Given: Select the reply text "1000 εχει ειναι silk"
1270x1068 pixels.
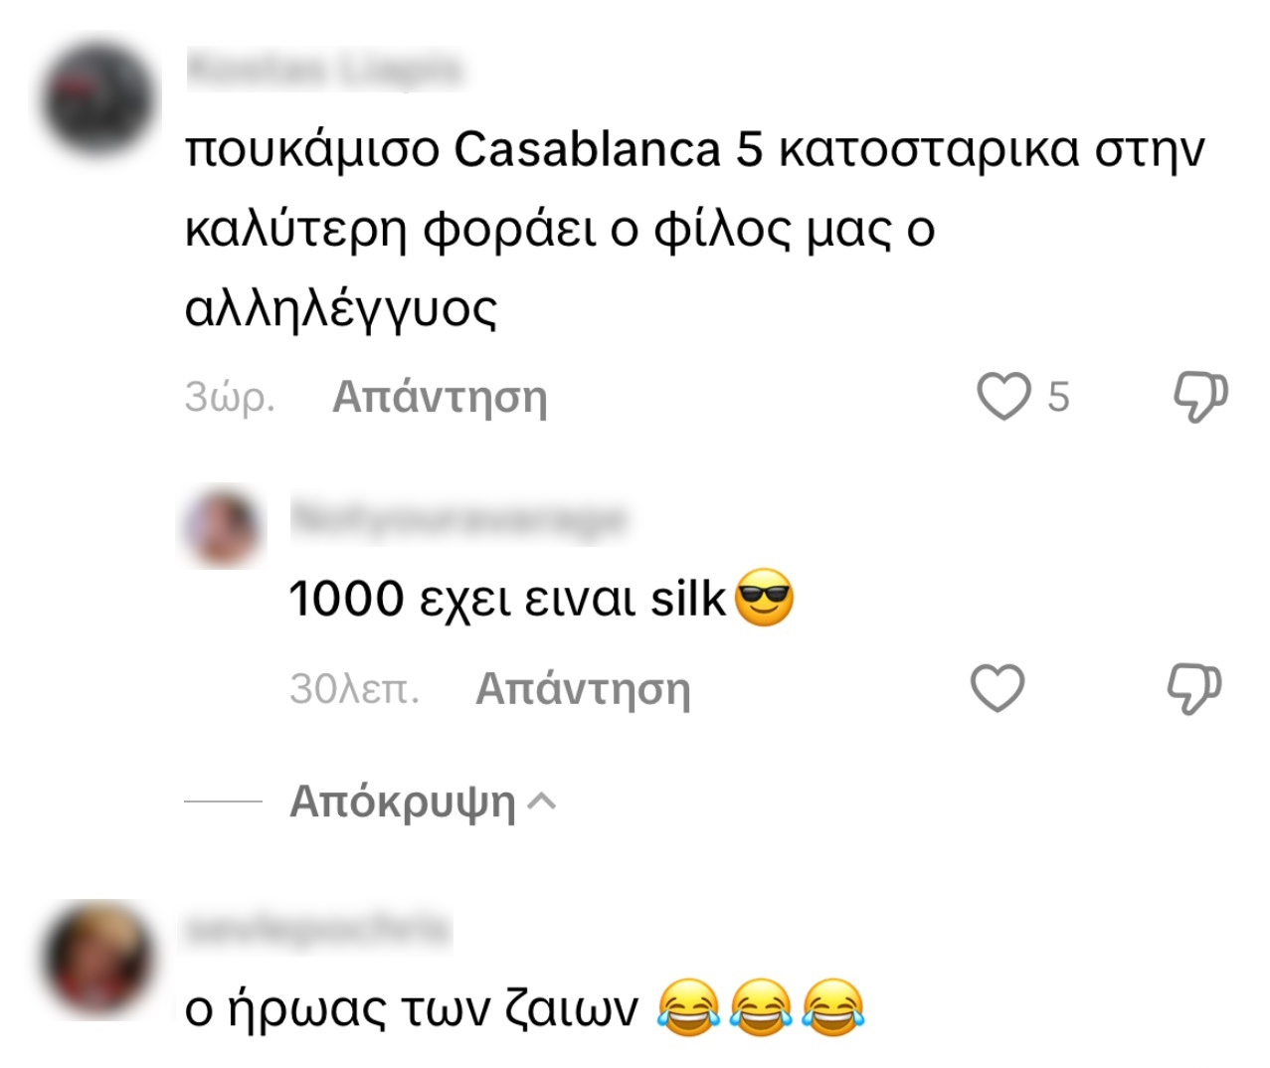Looking at the screenshot, I should (507, 600).
